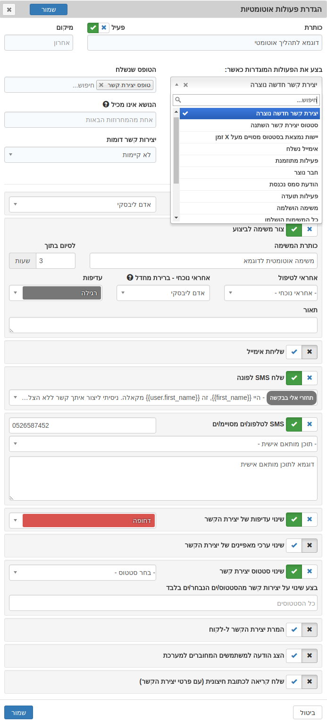Click scroll-up arrow of the trigger list
The image size is (327, 724).
176,113
